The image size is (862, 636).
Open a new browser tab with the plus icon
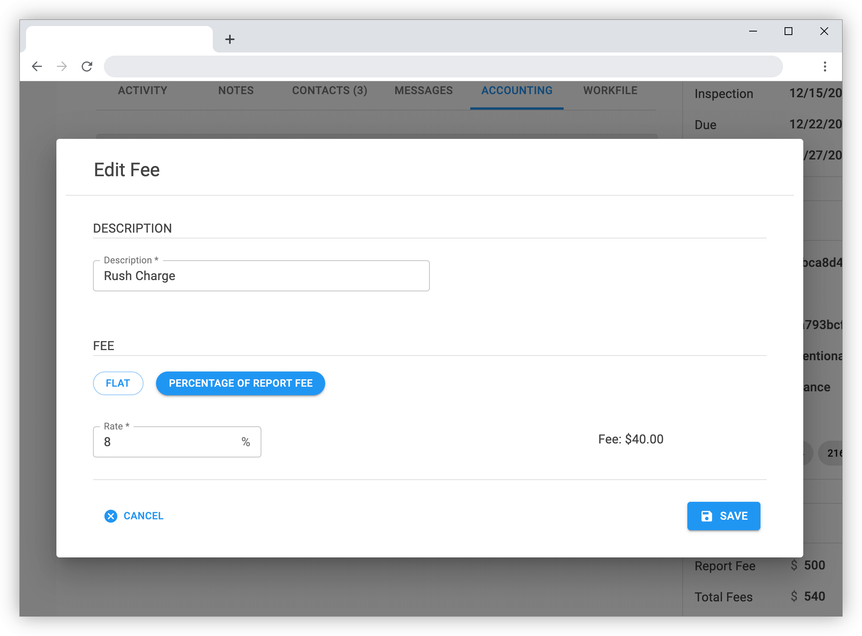(x=230, y=39)
